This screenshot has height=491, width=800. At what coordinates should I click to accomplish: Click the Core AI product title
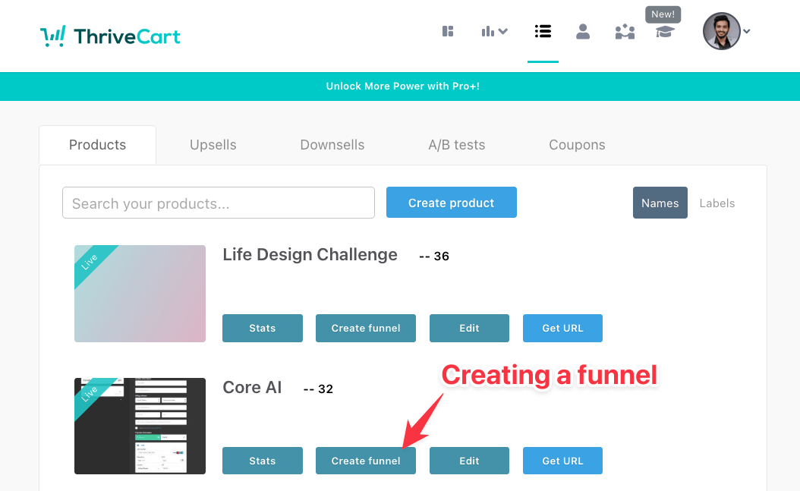[x=252, y=388]
